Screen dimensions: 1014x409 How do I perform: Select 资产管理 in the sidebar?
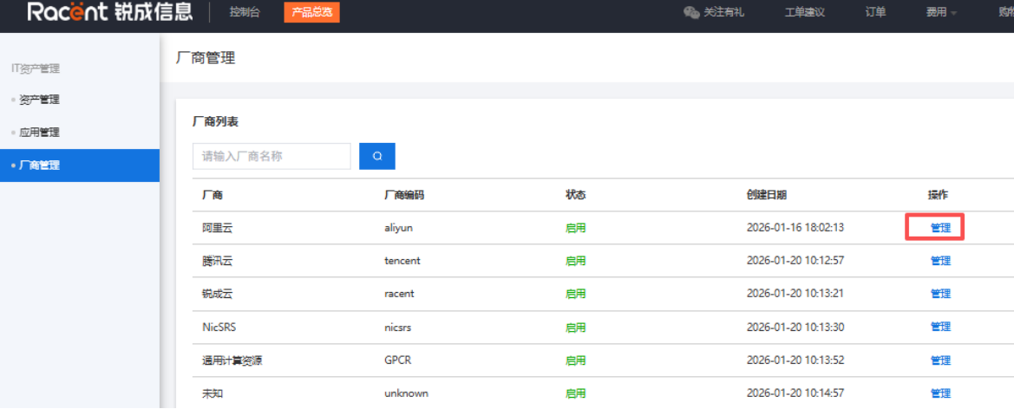(39, 100)
